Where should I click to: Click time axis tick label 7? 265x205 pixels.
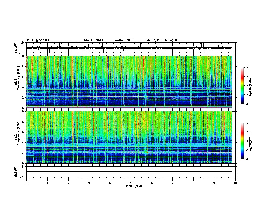173,183
